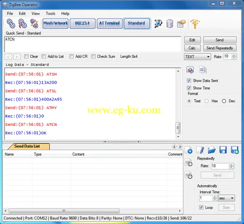
Task: Click the Edit button next to Send
Action: [x=193, y=40]
